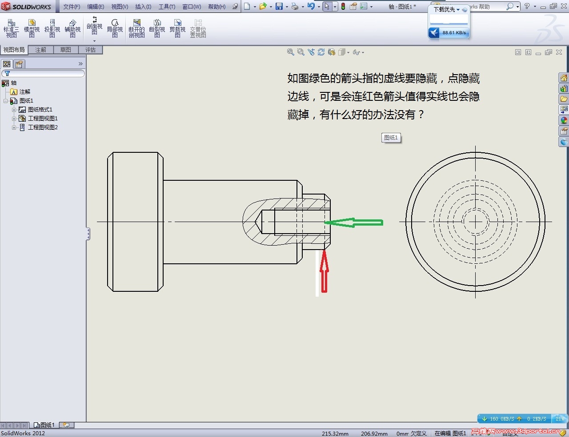Apply Crop View (剪裁视图)

click(x=177, y=29)
